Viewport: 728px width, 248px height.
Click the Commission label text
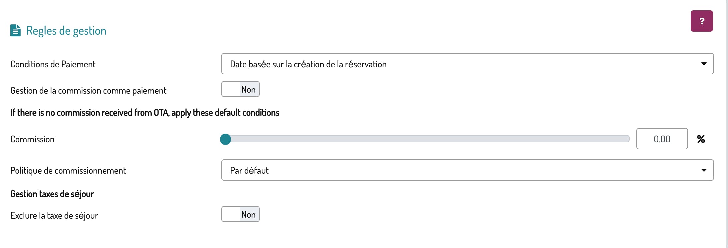(32, 139)
